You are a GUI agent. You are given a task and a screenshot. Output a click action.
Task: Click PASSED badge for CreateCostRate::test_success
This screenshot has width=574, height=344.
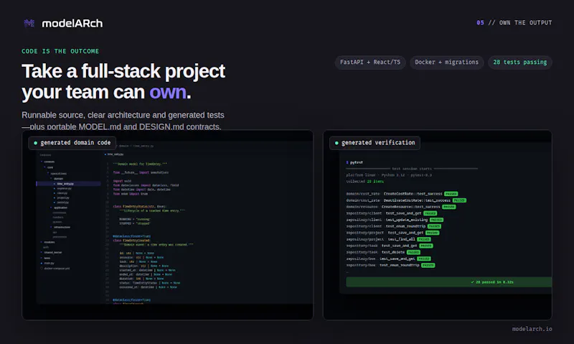pyautogui.click(x=451, y=194)
